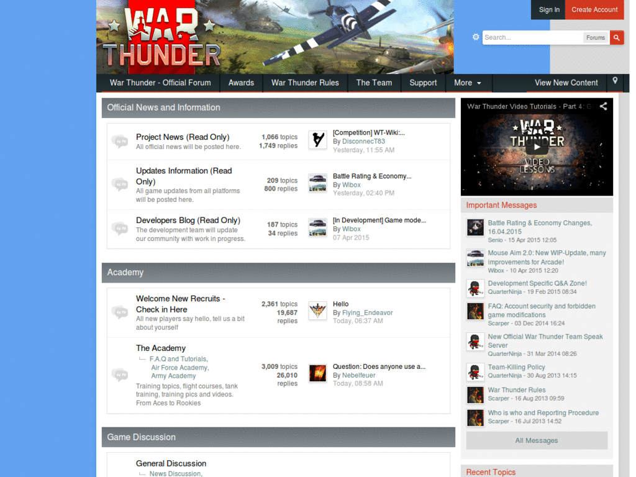Image resolution: width=636 pixels, height=477 pixels.
Task: Open The Team nav item
Action: (374, 83)
